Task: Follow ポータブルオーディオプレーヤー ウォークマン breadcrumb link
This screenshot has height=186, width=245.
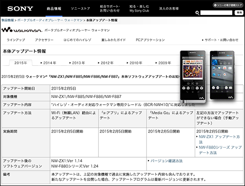Action: (50, 20)
